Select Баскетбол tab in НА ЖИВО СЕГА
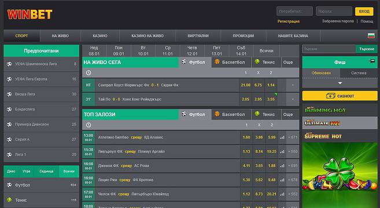This screenshot has width=380, height=208. click(231, 62)
